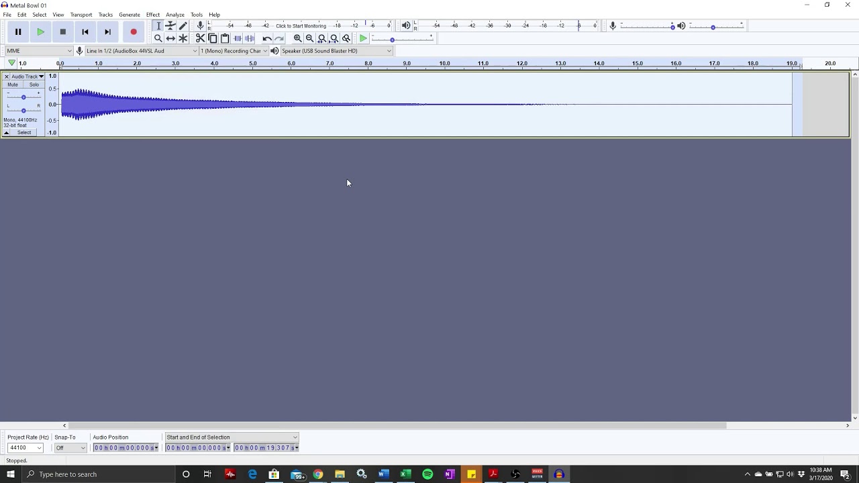
Task: Click the Zoom In icon
Action: click(x=297, y=38)
